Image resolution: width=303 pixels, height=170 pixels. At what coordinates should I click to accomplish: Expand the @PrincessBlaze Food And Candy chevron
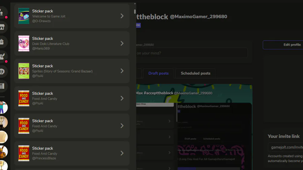122,153
